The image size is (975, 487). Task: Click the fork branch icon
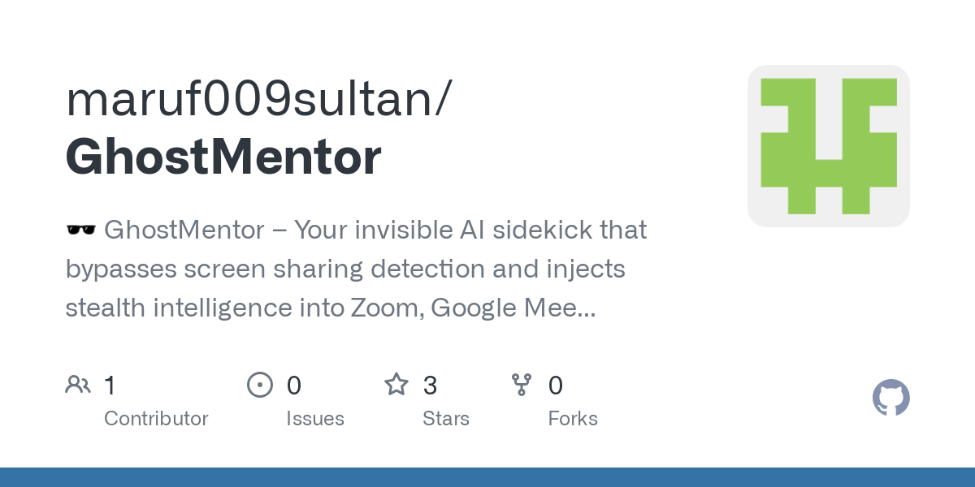(x=522, y=385)
